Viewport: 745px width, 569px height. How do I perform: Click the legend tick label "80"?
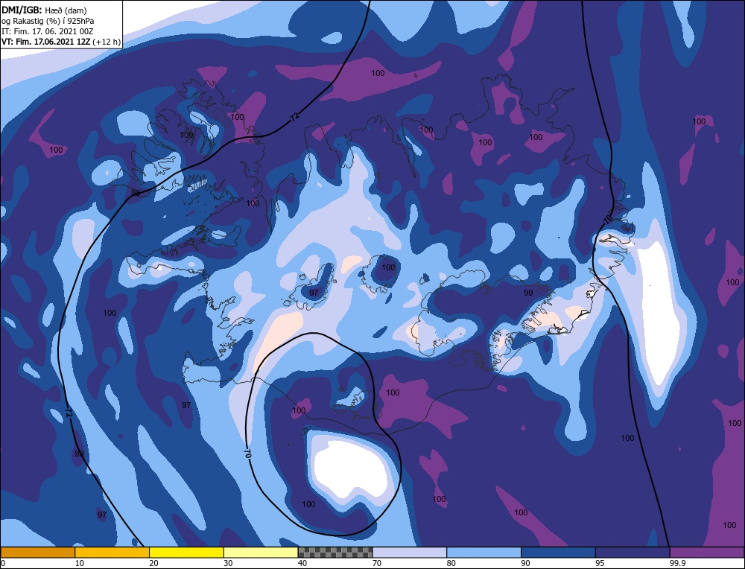451,563
